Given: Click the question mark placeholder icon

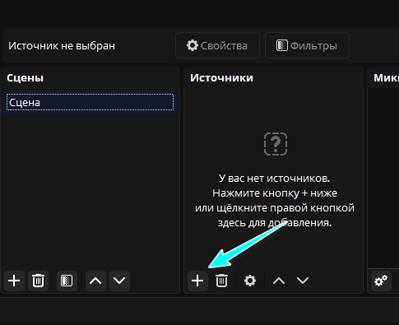Looking at the screenshot, I should tap(276, 144).
